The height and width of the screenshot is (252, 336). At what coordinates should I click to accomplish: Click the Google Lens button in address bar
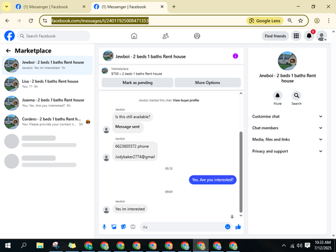point(265,21)
